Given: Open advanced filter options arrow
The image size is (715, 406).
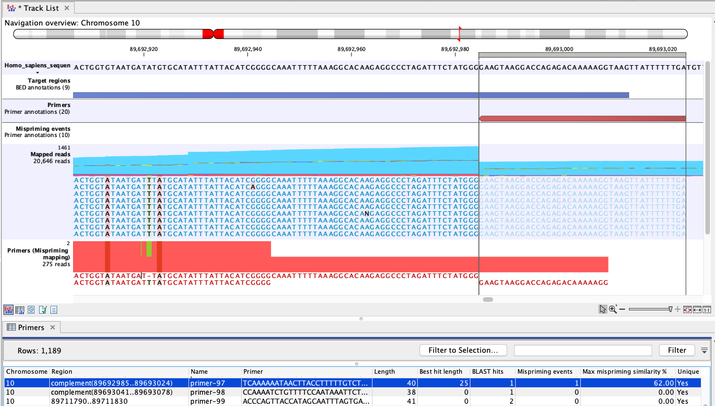Looking at the screenshot, I should tap(704, 351).
